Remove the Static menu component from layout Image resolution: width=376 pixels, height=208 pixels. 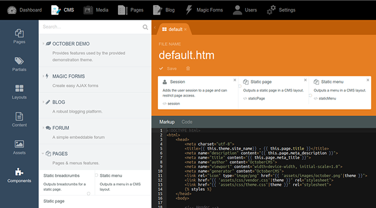tap(368, 80)
